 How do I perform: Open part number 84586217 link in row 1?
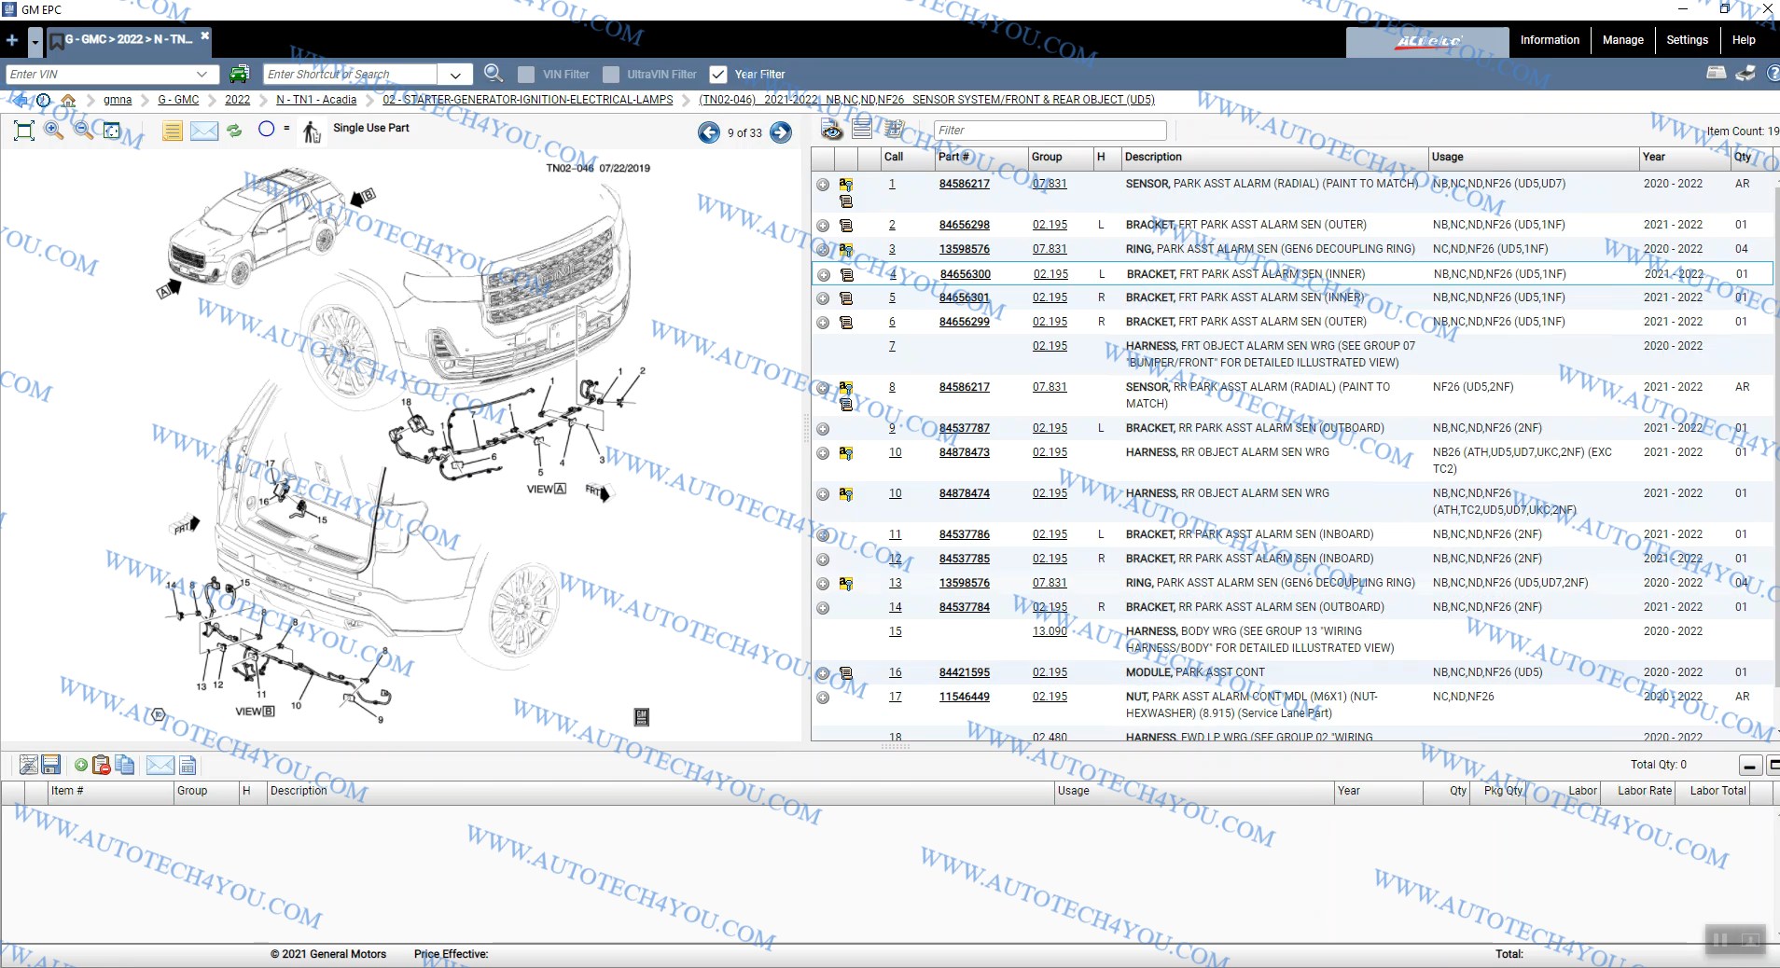[964, 184]
